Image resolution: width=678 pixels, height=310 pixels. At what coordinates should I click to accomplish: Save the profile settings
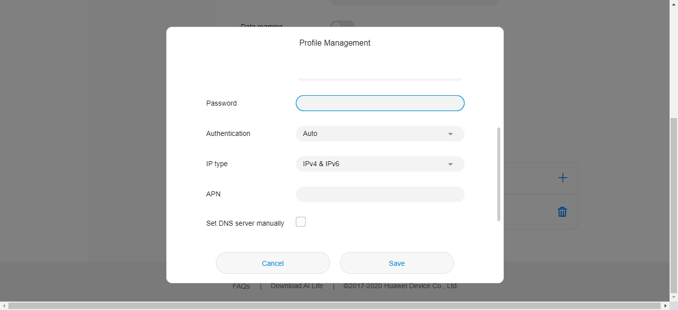[397, 263]
